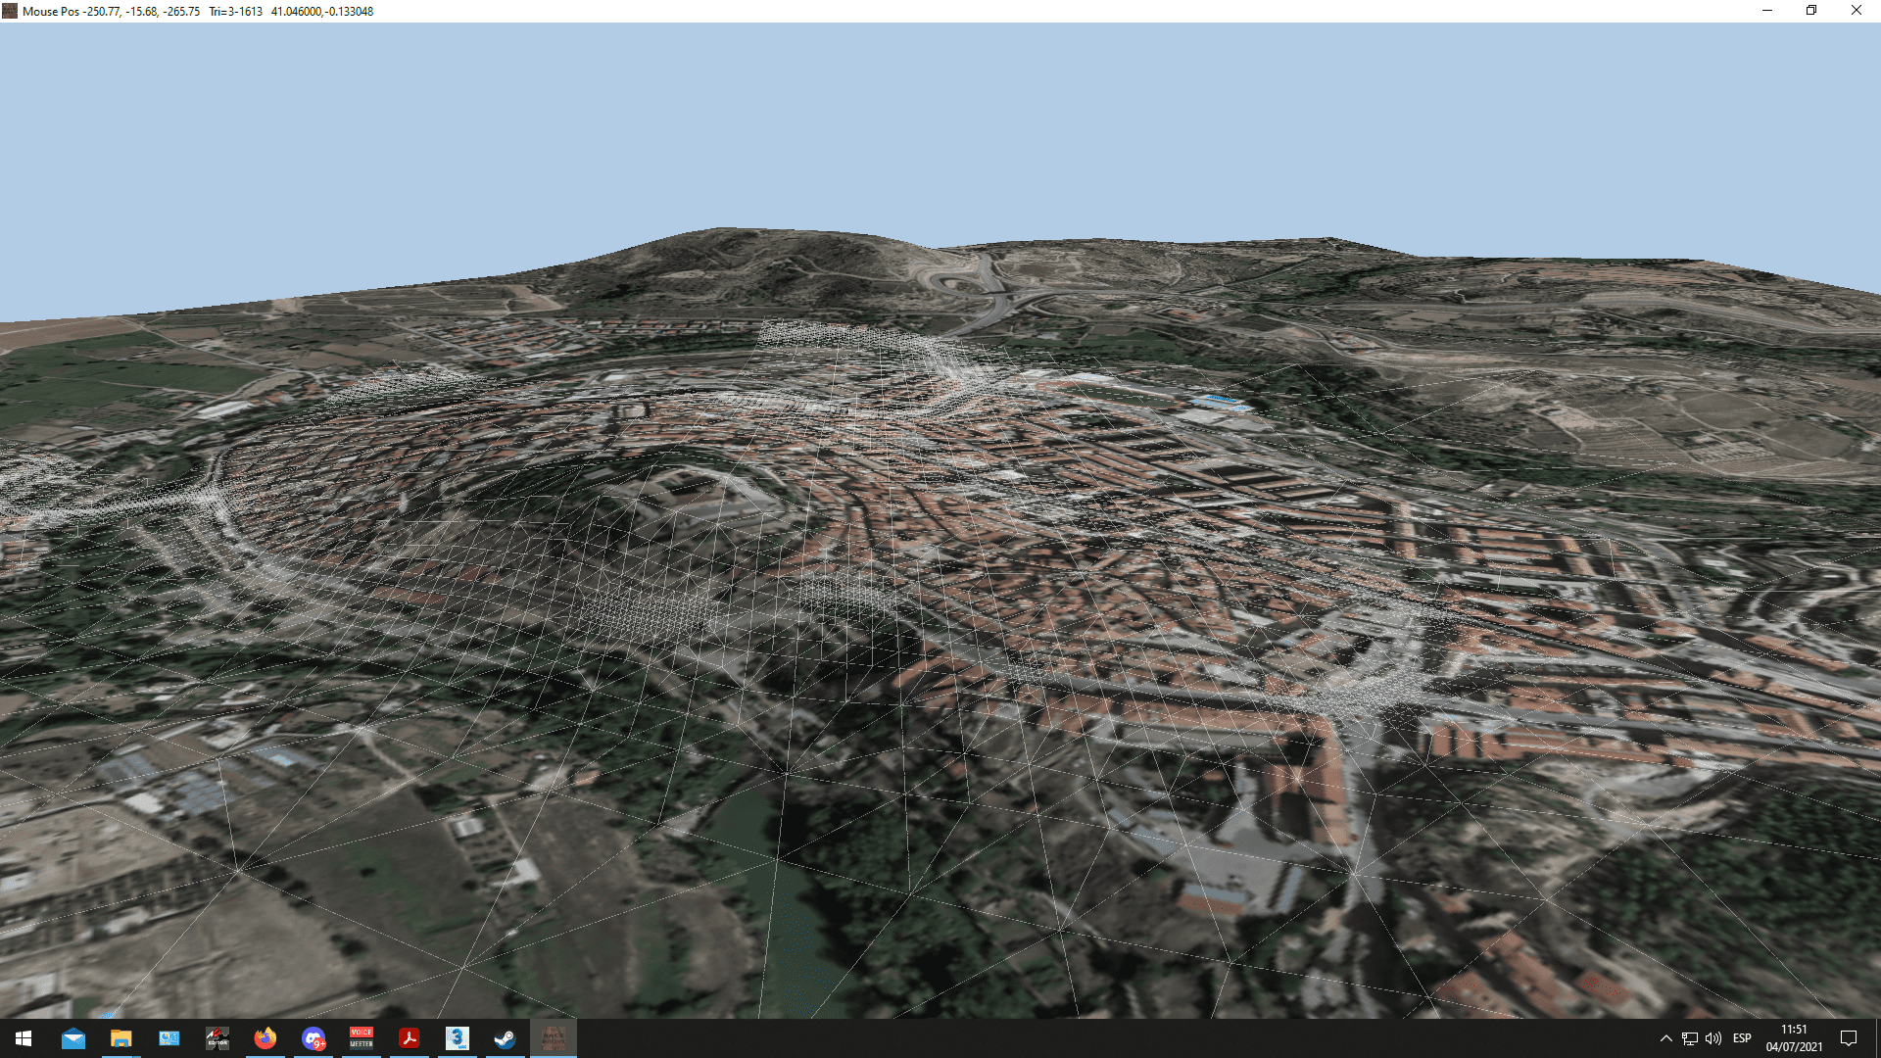The width and height of the screenshot is (1881, 1058).
Task: Open the Action Center notifications icon
Action: [1850, 1038]
